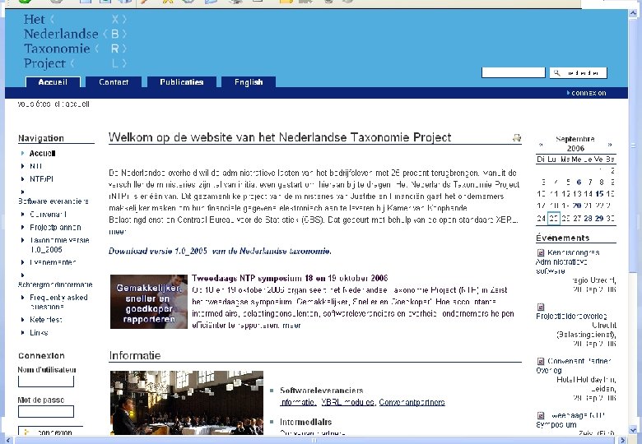Open the XBRL modules link

(x=348, y=402)
